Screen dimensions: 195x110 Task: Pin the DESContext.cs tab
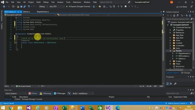pyautogui.click(x=18, y=12)
